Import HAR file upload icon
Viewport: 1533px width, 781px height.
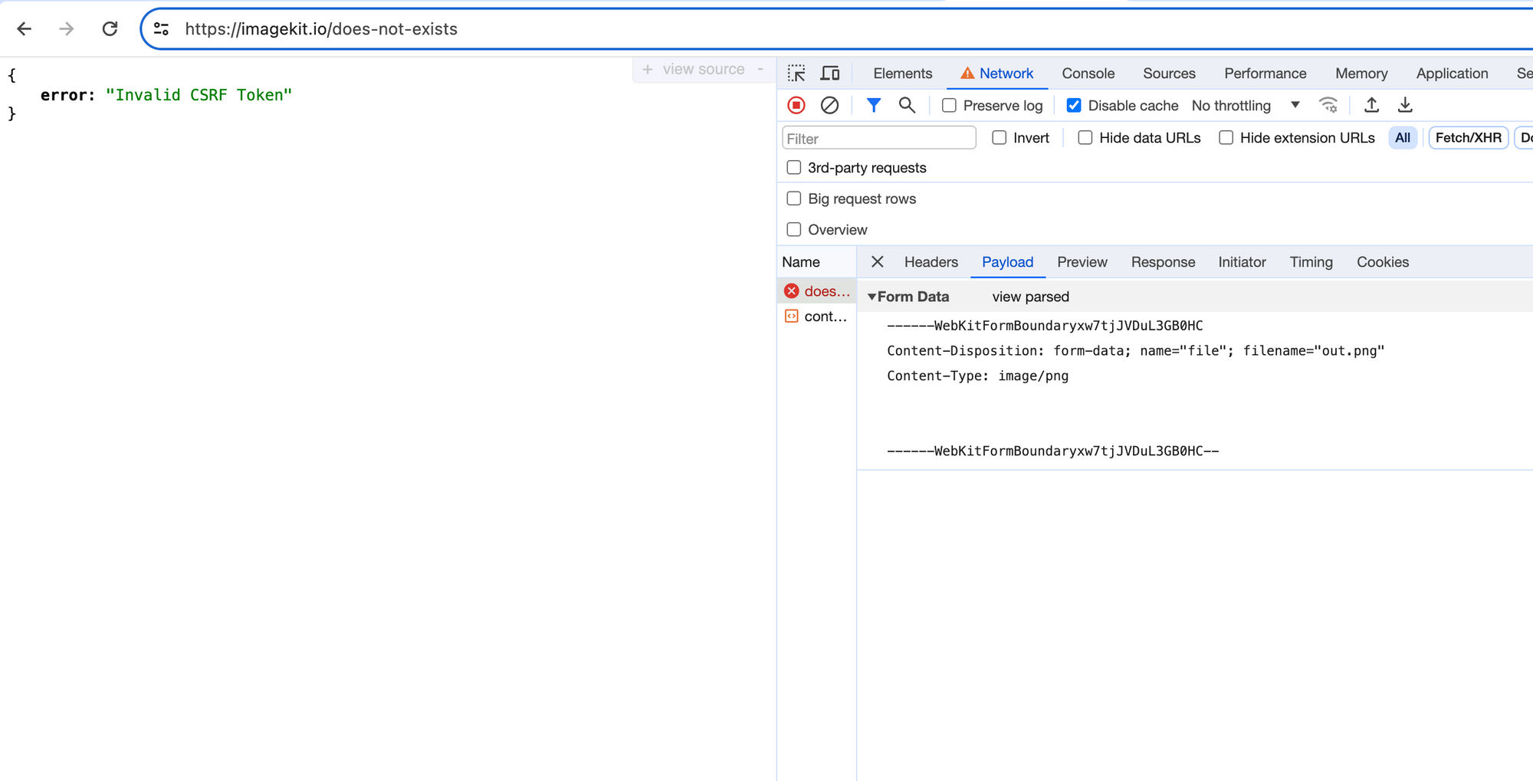1371,105
